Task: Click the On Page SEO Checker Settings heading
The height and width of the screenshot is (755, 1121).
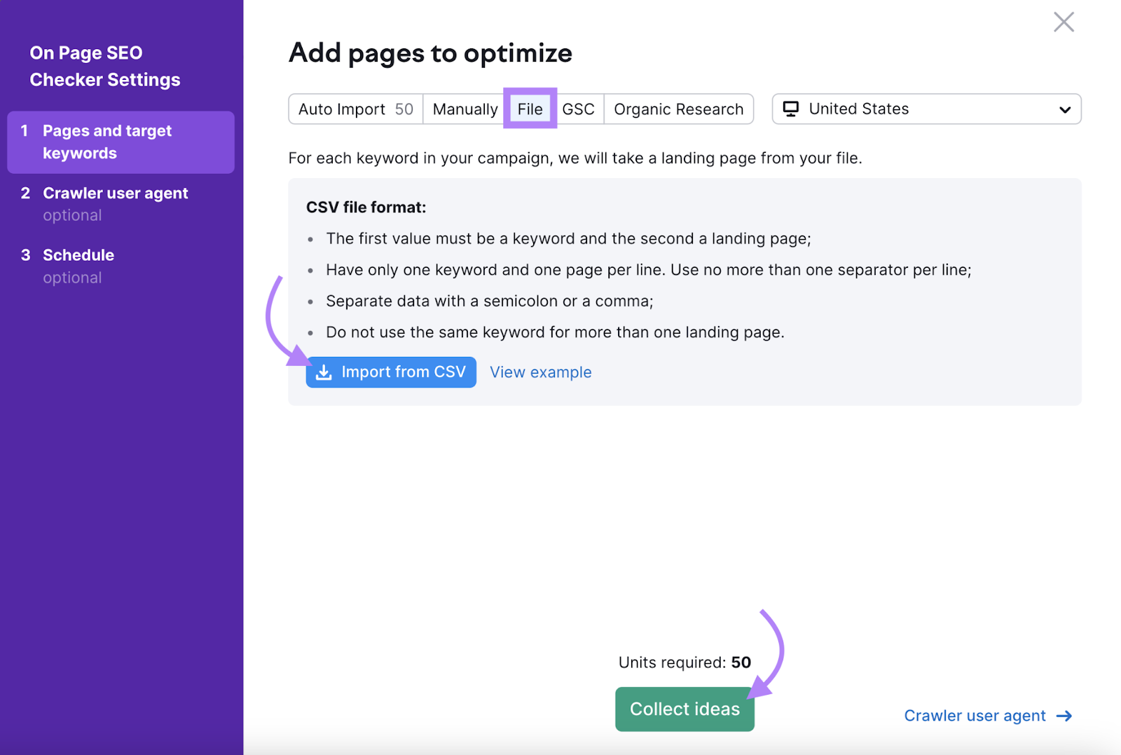Action: point(104,65)
